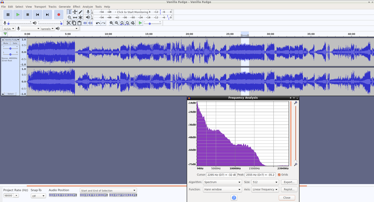Open the recording device dropdown
This screenshot has height=202, width=374.
(31, 29)
